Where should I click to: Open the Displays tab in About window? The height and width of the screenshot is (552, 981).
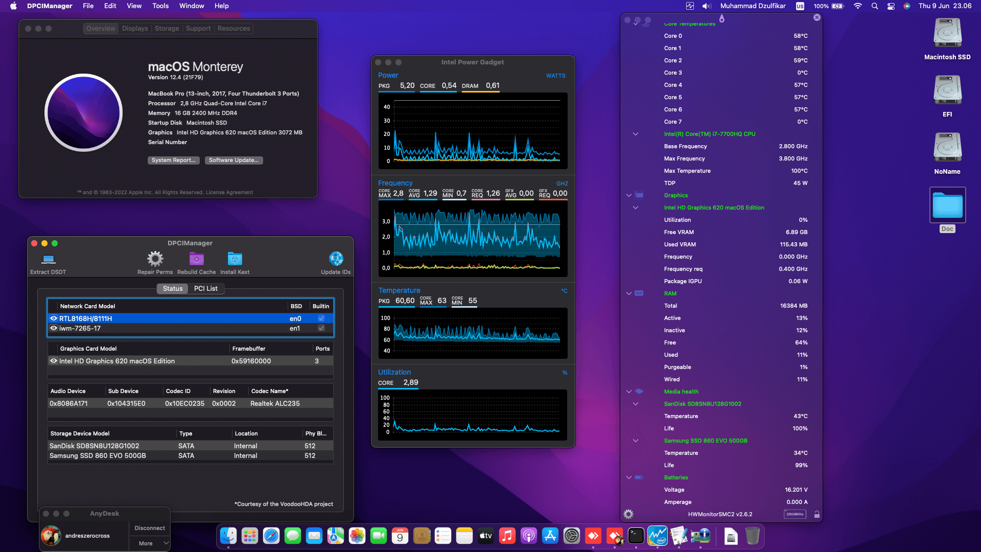coord(134,28)
